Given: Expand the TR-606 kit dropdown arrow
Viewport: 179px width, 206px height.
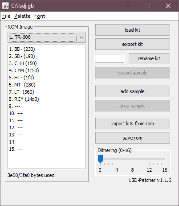Looking at the screenshot, I should [81, 37].
